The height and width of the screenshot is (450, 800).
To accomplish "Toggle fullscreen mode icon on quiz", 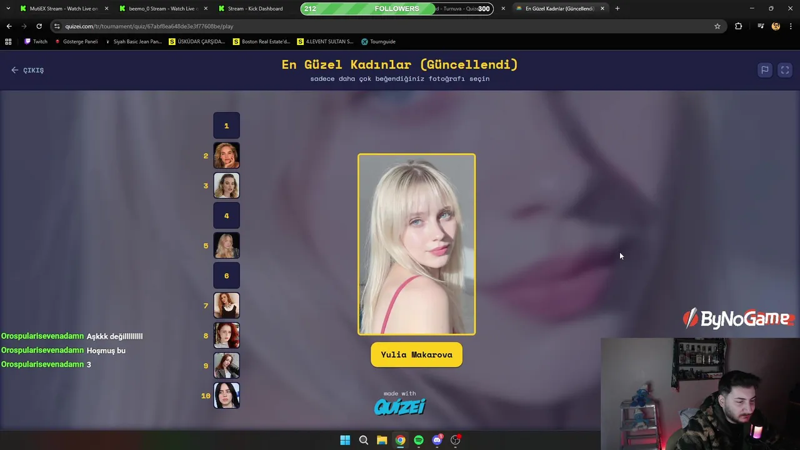I will pyautogui.click(x=785, y=70).
